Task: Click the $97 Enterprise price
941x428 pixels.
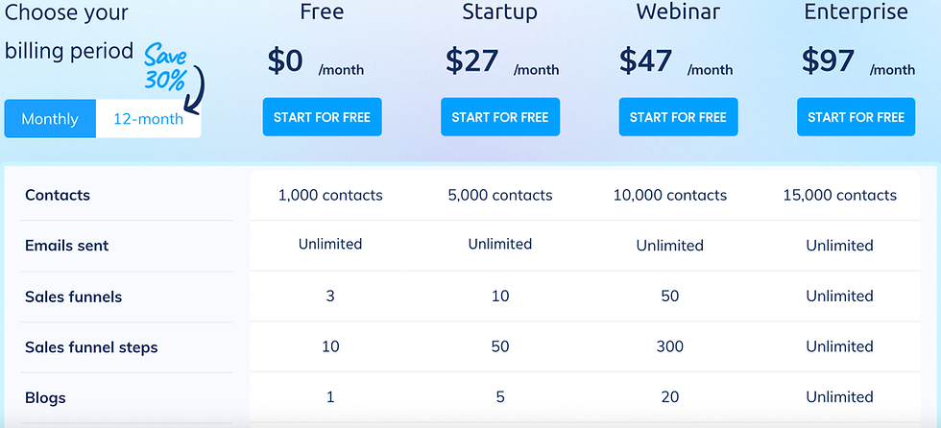Action: [x=828, y=60]
